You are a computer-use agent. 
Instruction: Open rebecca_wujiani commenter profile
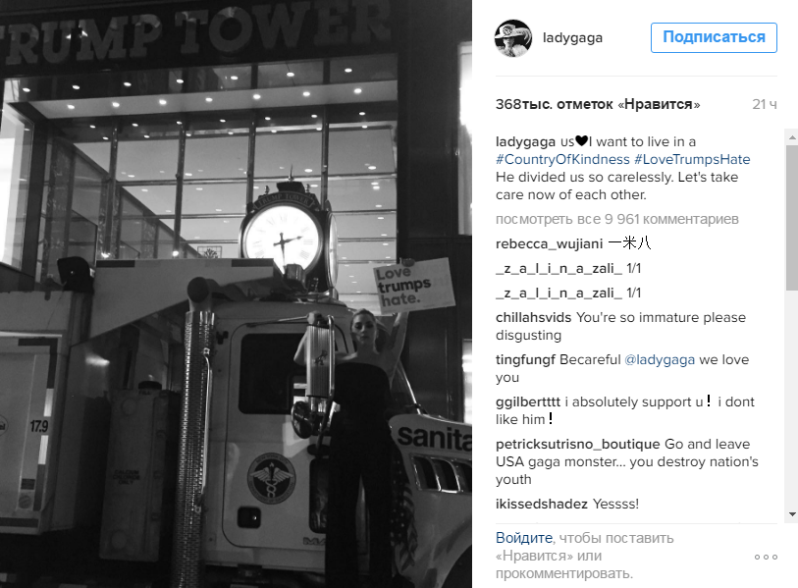click(549, 243)
